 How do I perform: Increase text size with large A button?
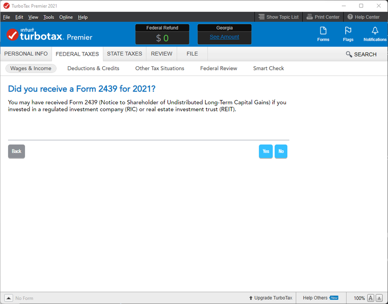tap(371, 298)
